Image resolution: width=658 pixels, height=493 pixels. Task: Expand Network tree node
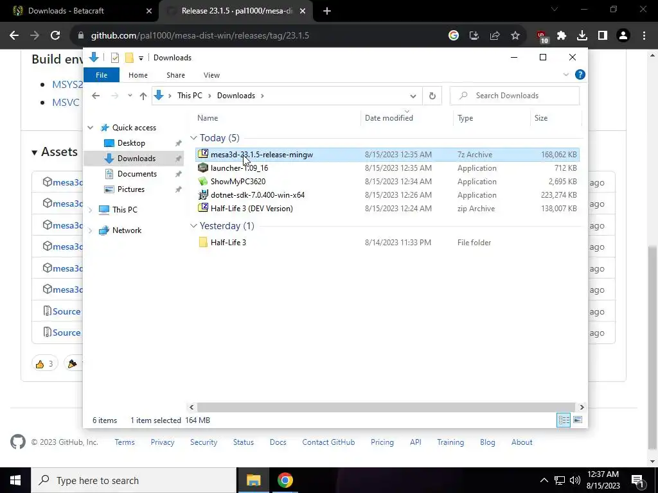[x=90, y=230]
